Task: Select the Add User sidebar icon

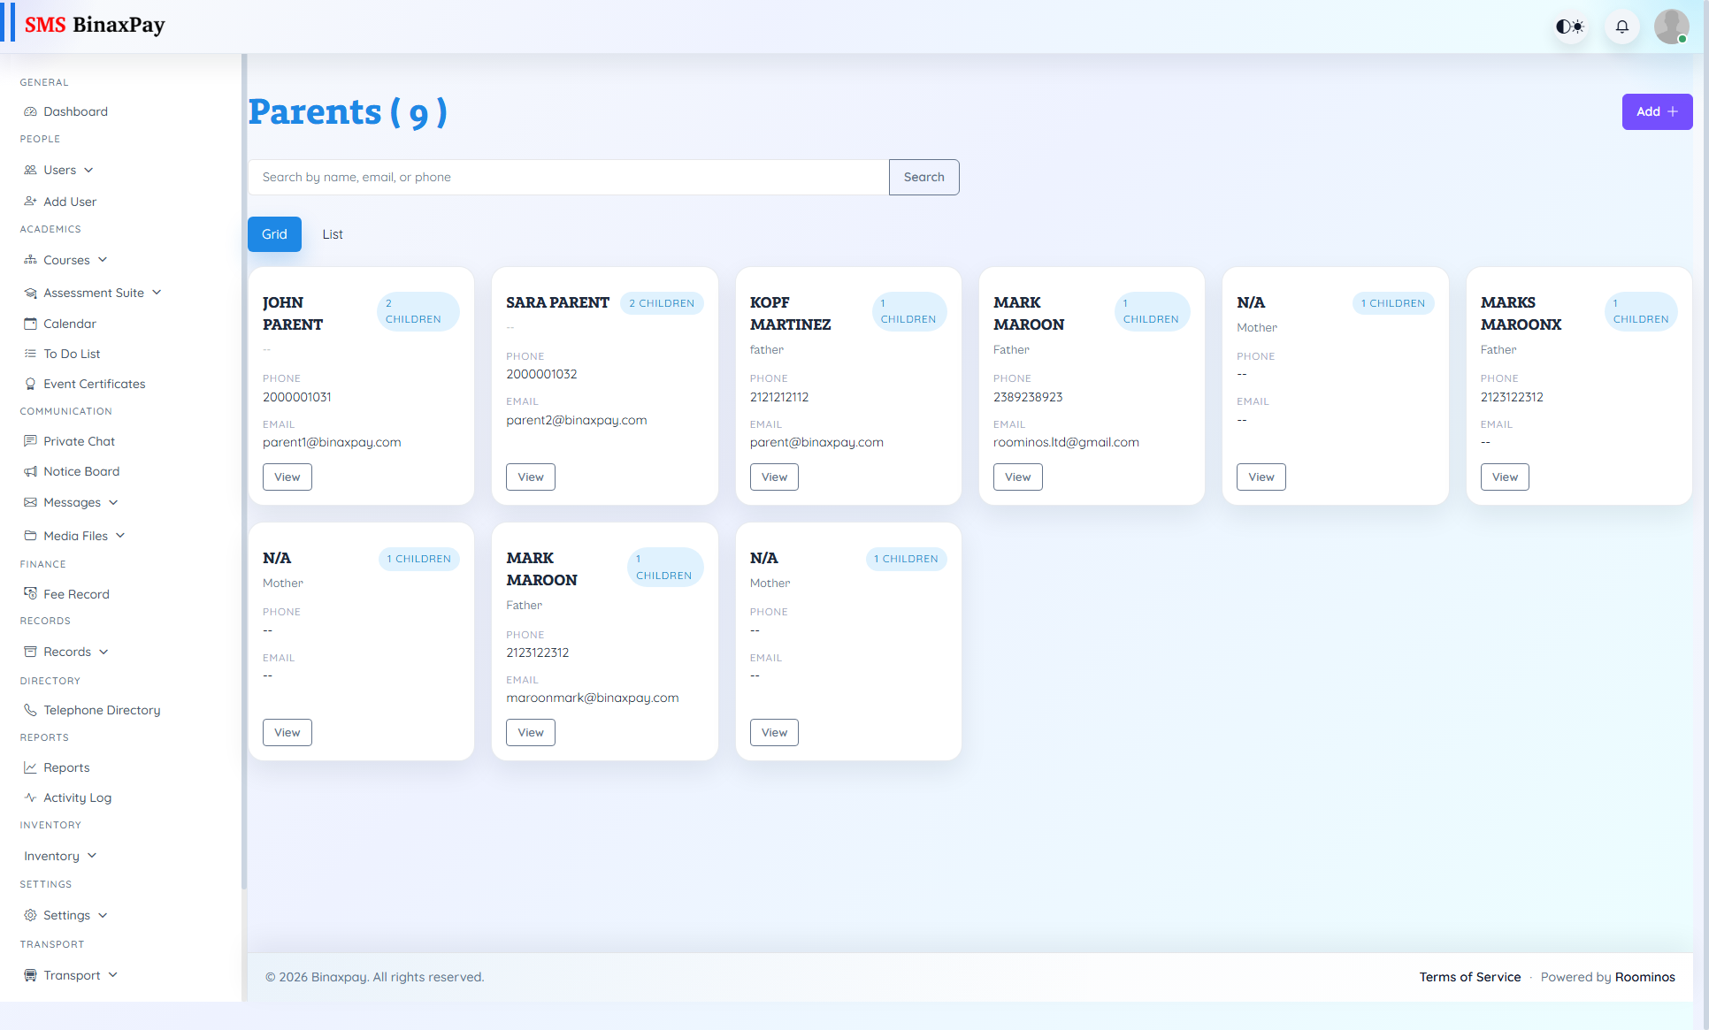Action: (x=31, y=202)
